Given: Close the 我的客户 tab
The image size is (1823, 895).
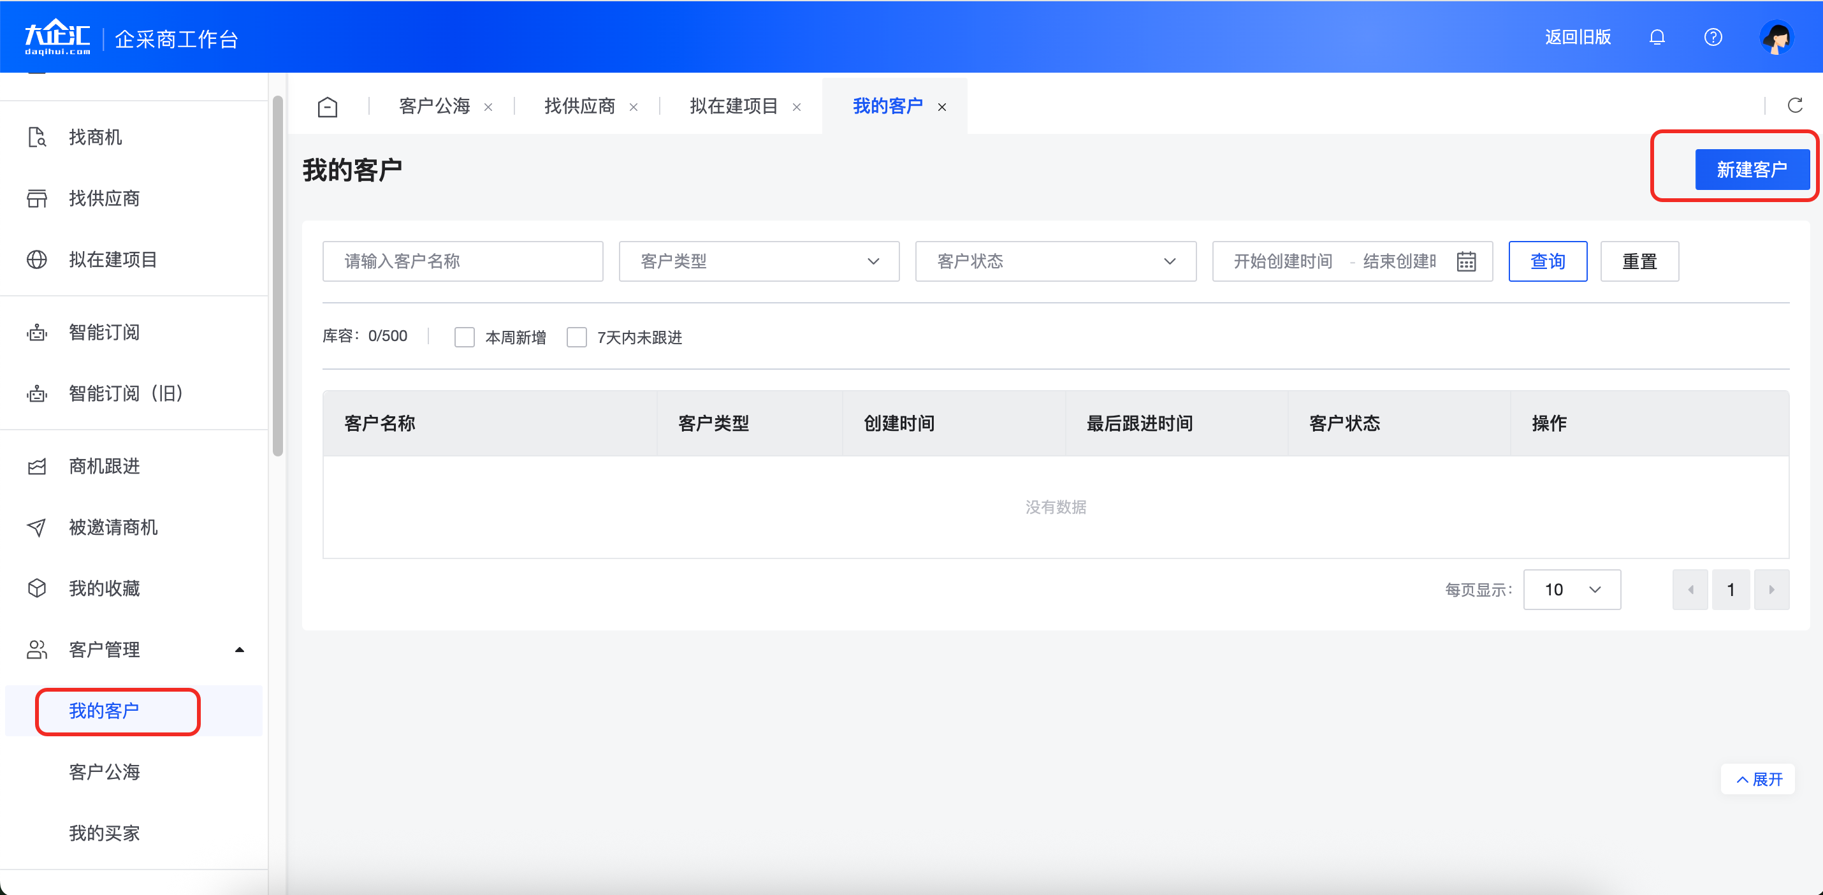Looking at the screenshot, I should click(942, 108).
